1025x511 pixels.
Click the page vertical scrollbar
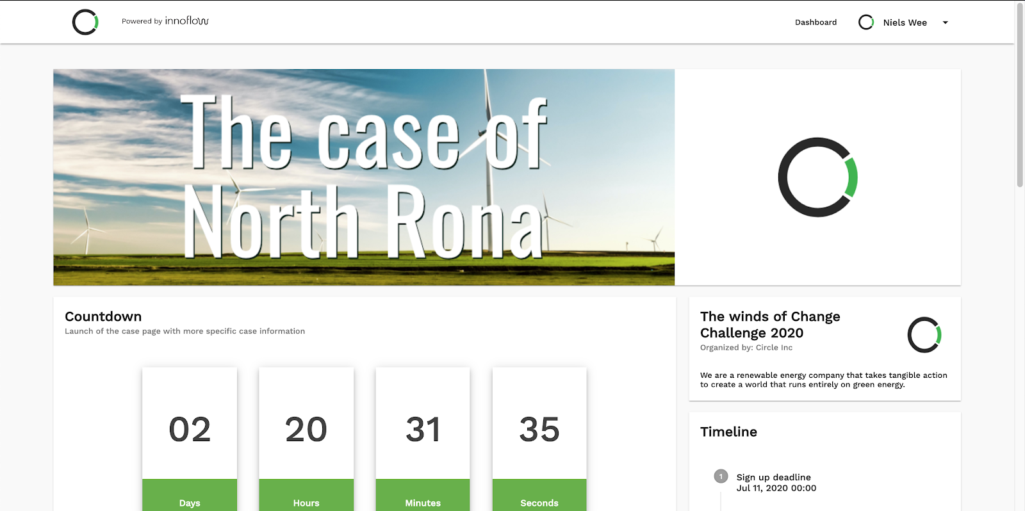(1020, 96)
